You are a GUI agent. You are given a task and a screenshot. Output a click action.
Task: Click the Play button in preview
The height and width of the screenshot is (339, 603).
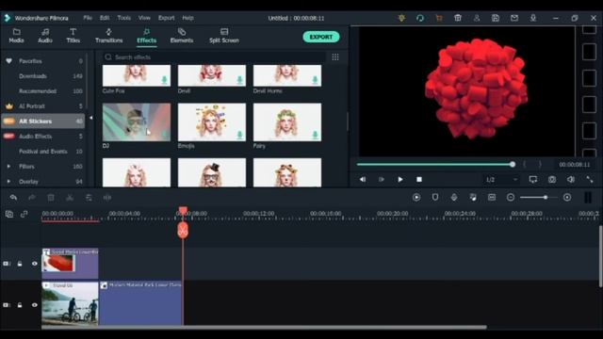coord(400,180)
